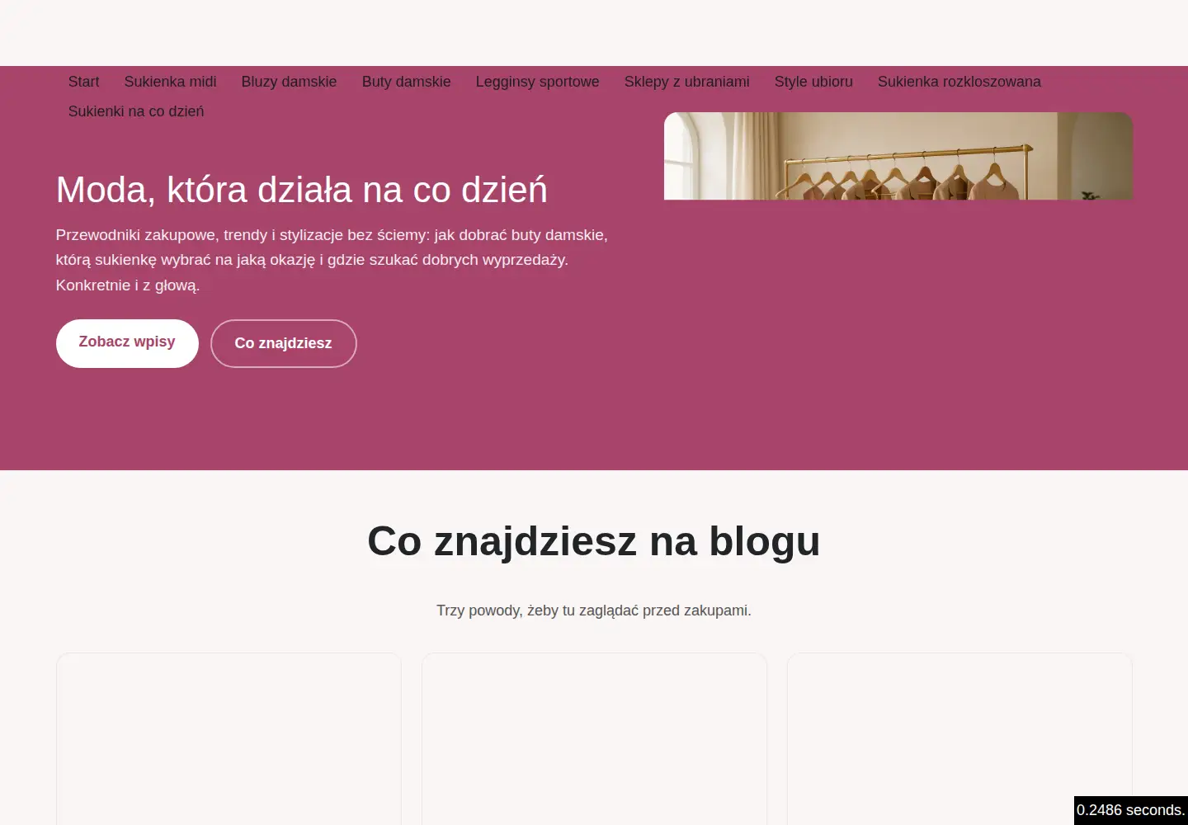Click the Co znajdziesz outline button
1188x825 pixels.
(283, 343)
